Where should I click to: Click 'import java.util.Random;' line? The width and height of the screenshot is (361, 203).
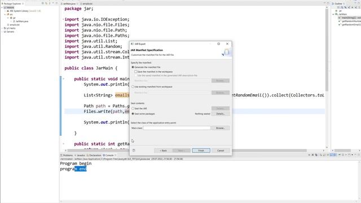pos(93,46)
